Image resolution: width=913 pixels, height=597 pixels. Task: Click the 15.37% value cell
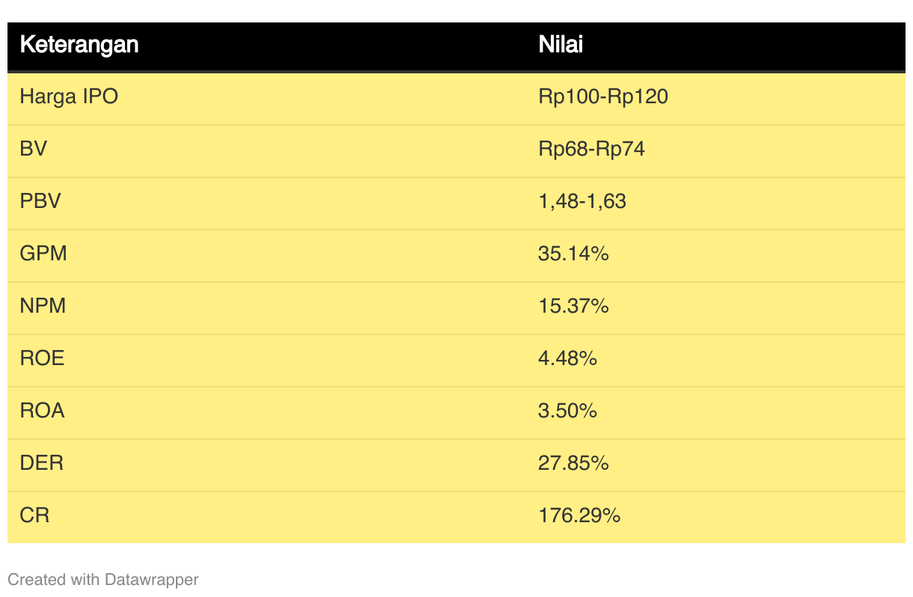click(x=573, y=306)
